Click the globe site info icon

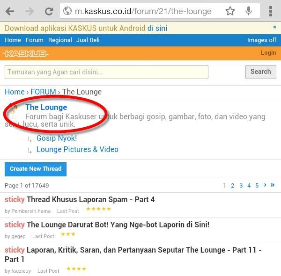67,11
